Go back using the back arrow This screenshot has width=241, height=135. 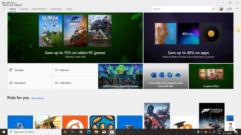[4, 9]
